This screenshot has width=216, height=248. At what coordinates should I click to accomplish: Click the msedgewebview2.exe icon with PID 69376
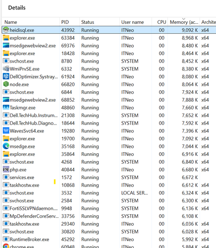coord(6,46)
